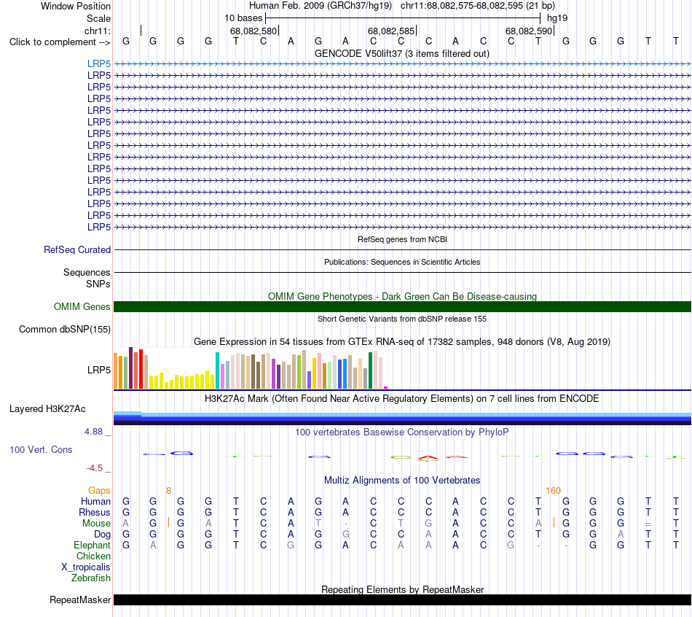The height and width of the screenshot is (617, 692).
Task: Select the Zebrafish alignment row label
Action: coord(91,578)
